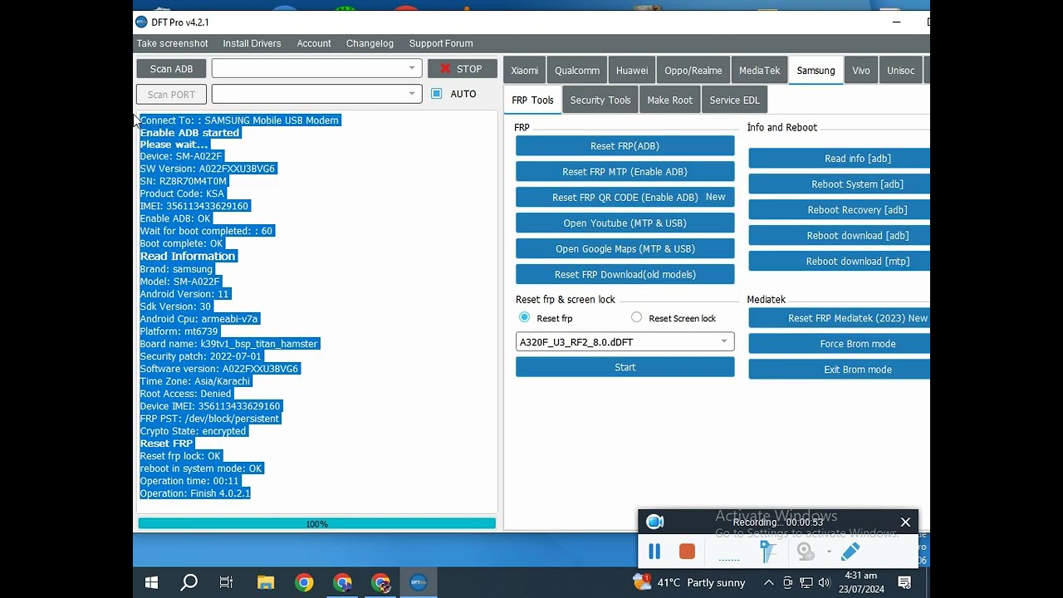Open the Security Tools tab

(600, 100)
